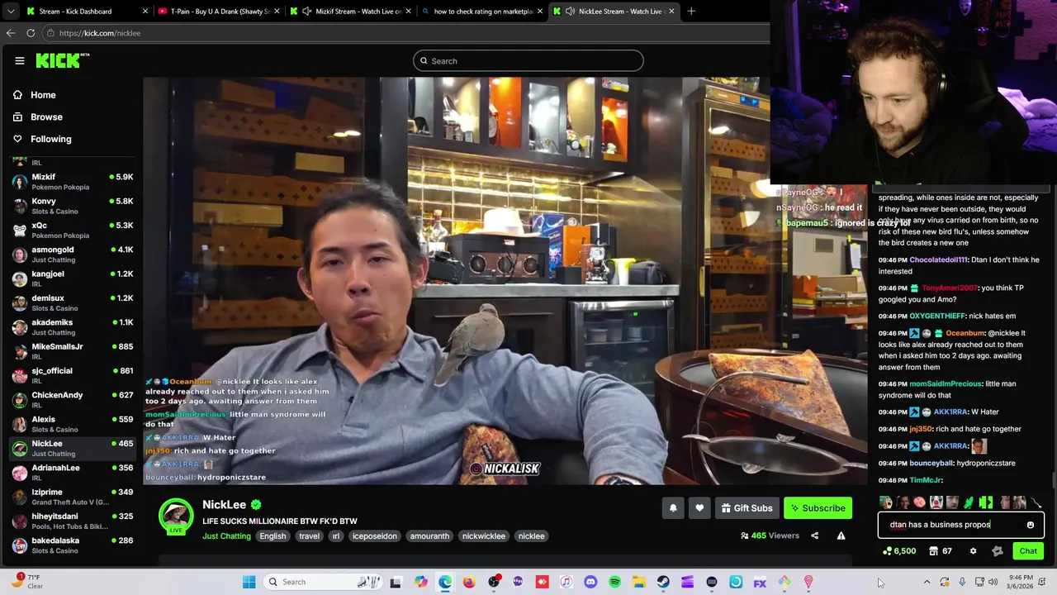Click the 6,500 channel points icon
The image size is (1057, 595).
(899, 551)
